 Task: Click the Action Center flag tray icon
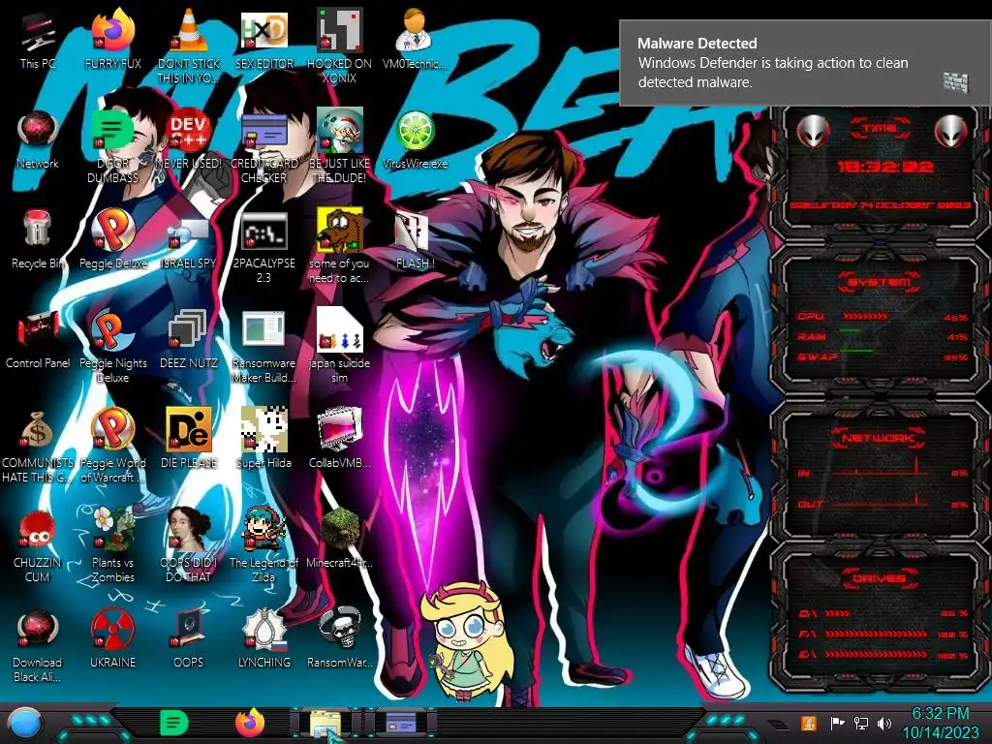837,723
